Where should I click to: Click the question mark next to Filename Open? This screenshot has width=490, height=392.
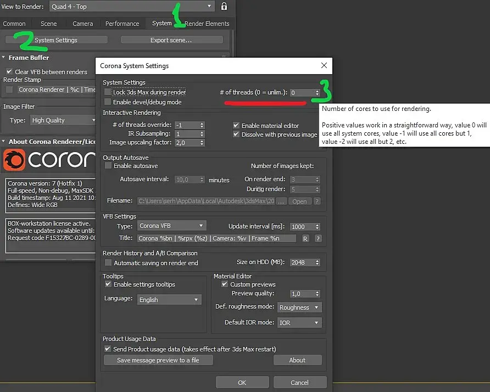(x=317, y=201)
